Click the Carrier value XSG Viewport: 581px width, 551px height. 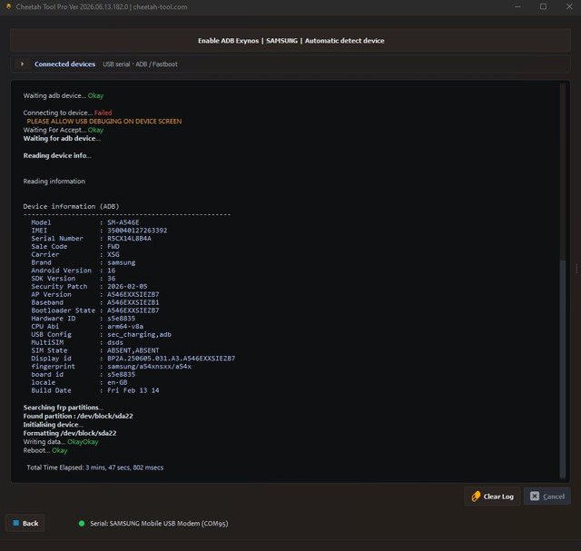(x=113, y=254)
